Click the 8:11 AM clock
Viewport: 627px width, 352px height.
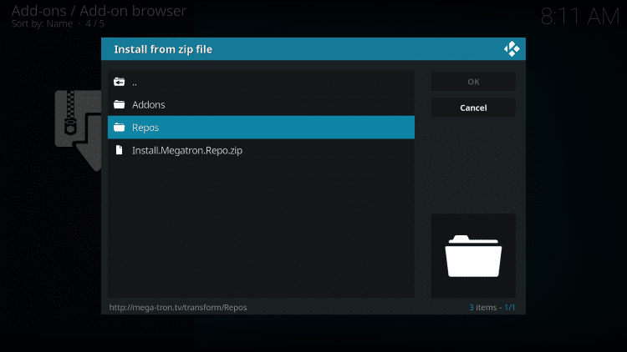(579, 18)
